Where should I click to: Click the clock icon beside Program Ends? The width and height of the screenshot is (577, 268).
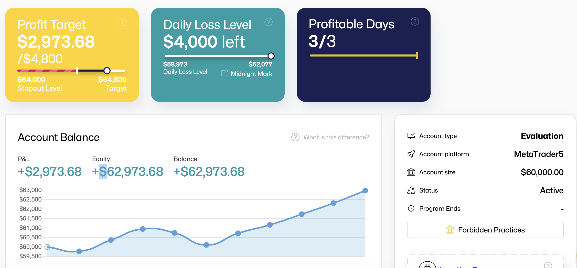pos(411,208)
